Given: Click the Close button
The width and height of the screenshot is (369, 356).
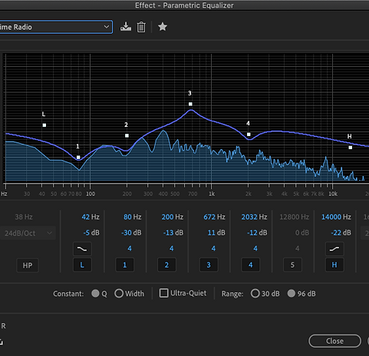Looking at the screenshot, I should 334,341.
